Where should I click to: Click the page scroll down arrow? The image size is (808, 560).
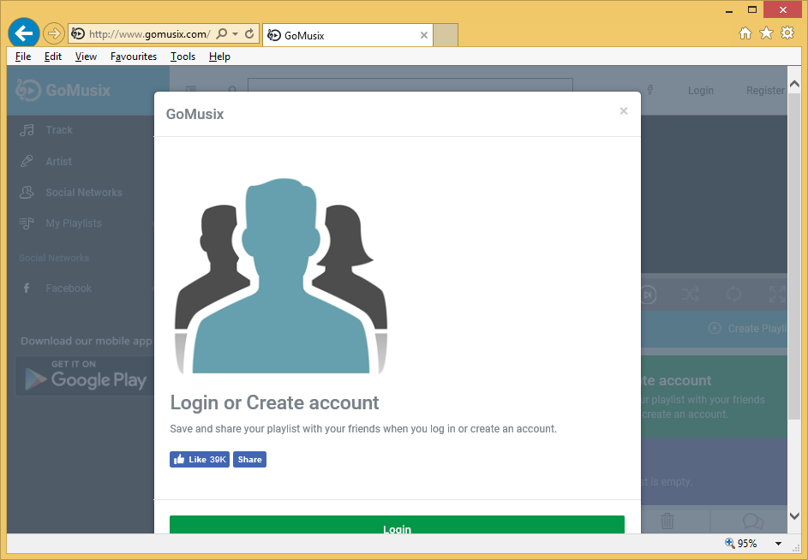point(794,515)
